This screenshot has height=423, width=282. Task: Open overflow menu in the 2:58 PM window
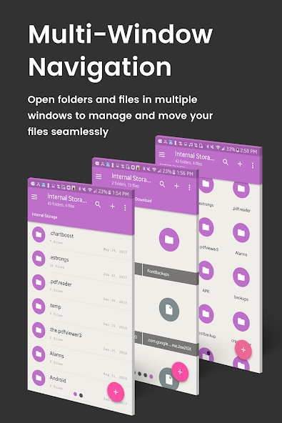coord(253,165)
